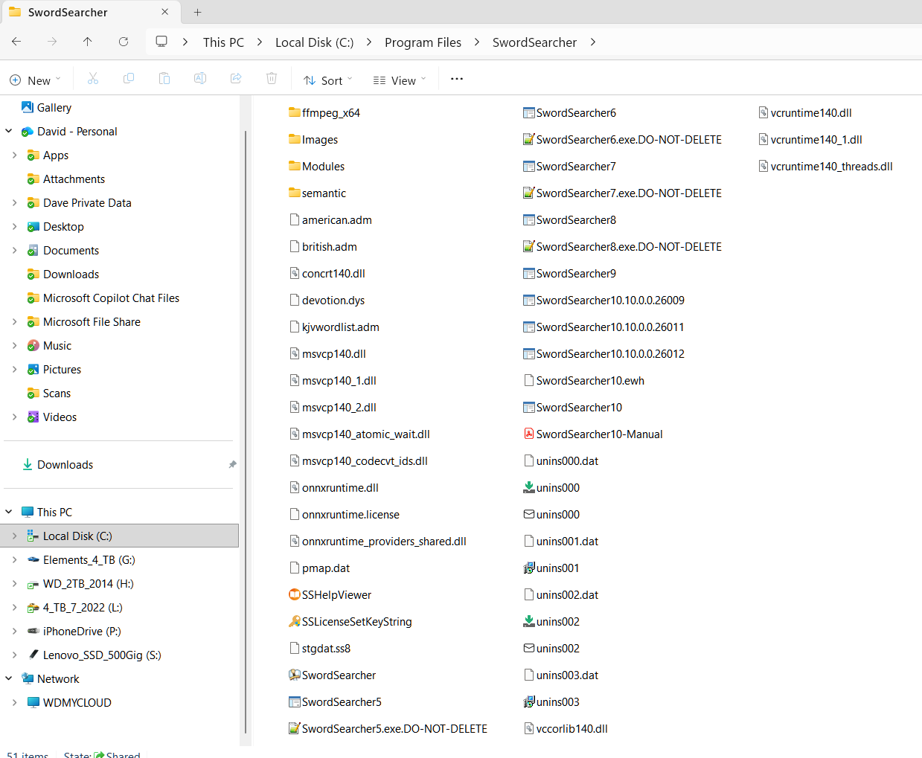Open Gallery in the sidebar

(x=54, y=107)
